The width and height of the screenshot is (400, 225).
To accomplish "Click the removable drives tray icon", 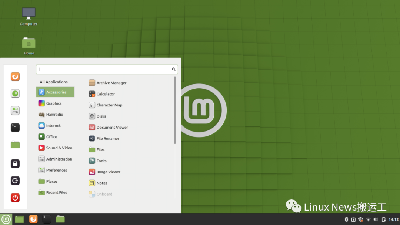I will pos(353,219).
